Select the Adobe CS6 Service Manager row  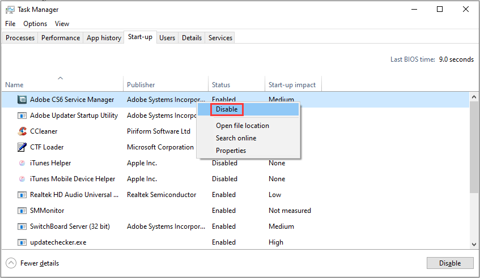[x=235, y=100]
